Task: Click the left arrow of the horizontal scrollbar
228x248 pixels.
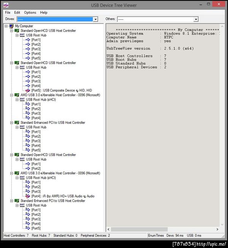Action: tap(109, 229)
